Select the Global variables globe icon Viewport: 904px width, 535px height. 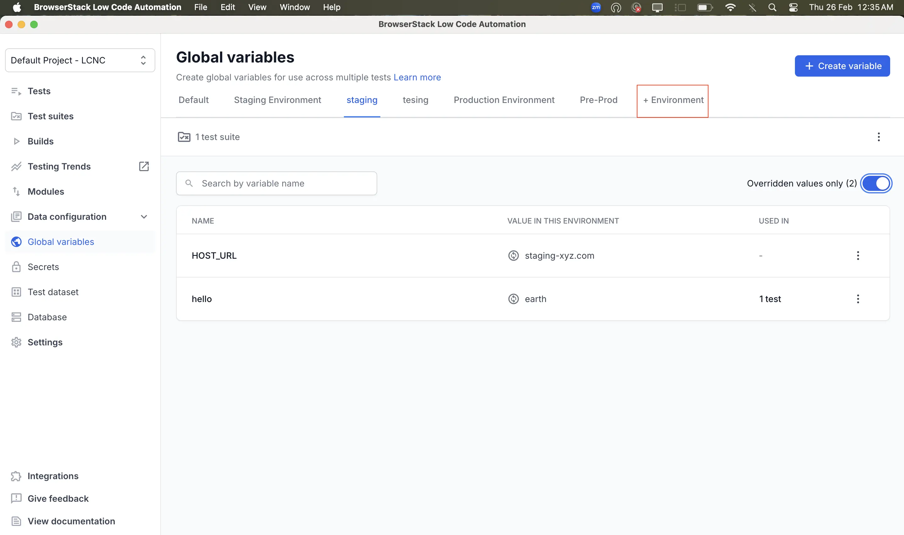pos(16,241)
